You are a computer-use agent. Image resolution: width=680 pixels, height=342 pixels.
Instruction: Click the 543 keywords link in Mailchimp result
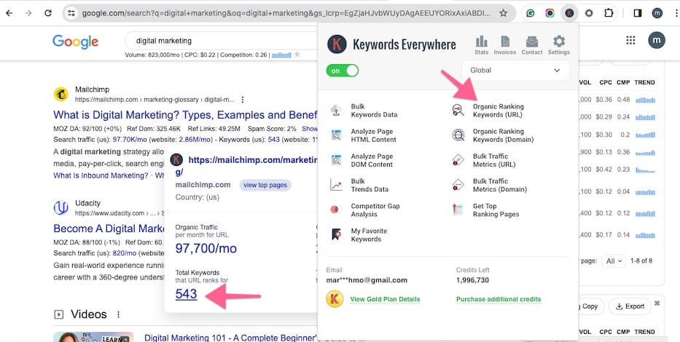coord(273,140)
